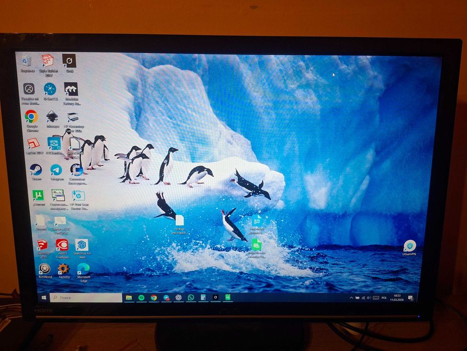Expand hidden system tray icons
Image resolution: width=467 pixels, height=351 pixels.
click(351, 298)
